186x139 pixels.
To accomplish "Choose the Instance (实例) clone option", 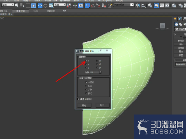I will (x=86, y=89).
